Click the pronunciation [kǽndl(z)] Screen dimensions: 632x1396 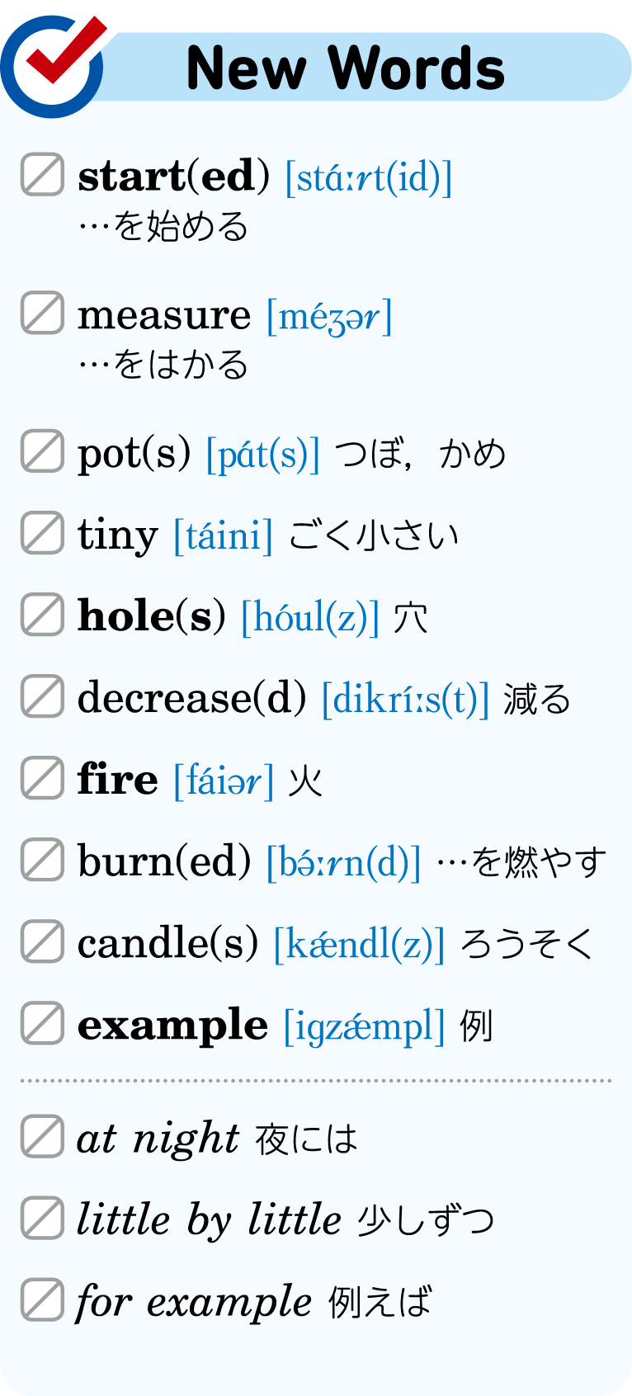[x=359, y=944]
